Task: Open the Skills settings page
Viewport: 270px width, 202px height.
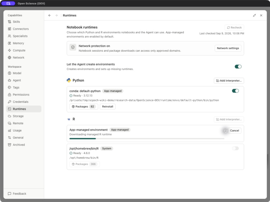Action: (x=24, y=22)
